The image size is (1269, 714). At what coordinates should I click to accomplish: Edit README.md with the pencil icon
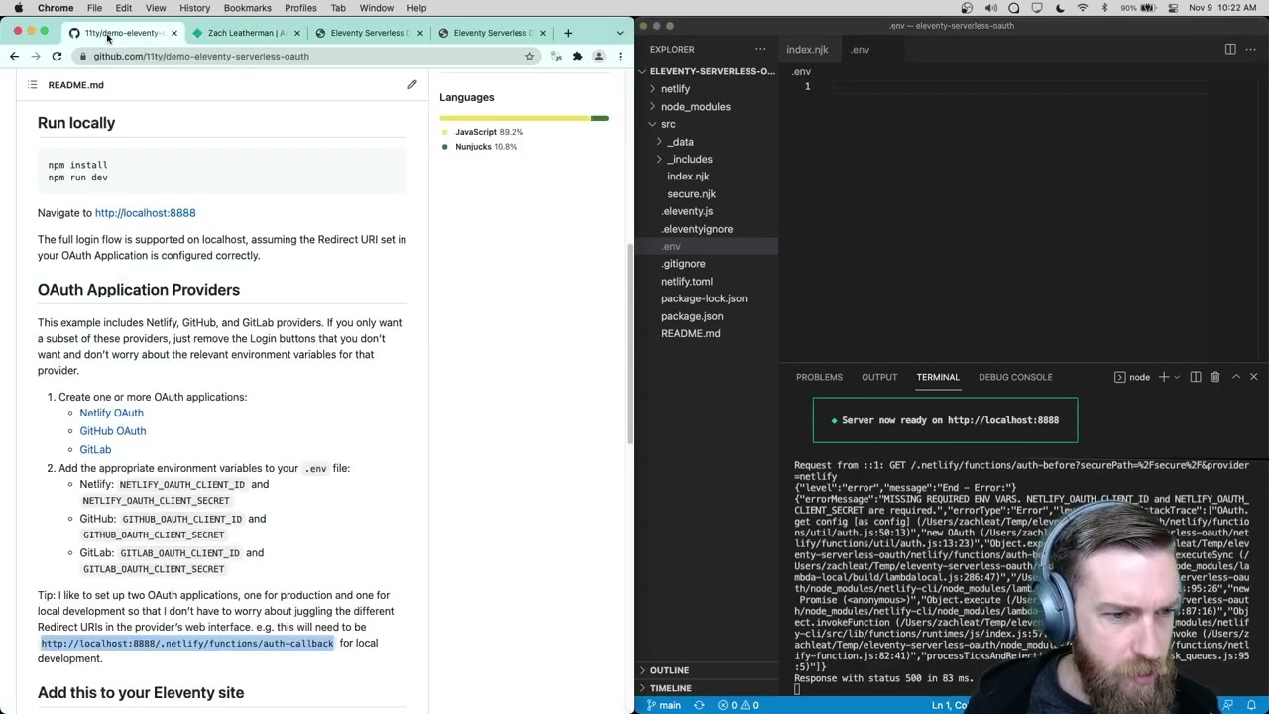(412, 85)
